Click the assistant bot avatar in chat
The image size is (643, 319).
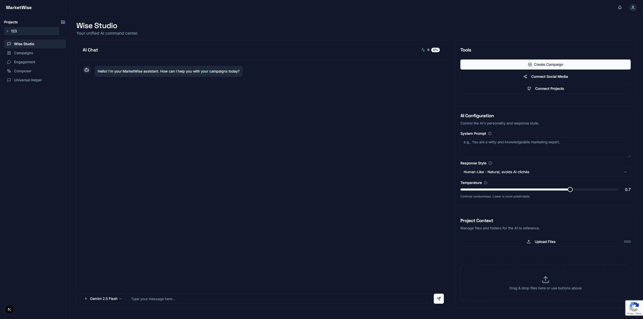(x=86, y=70)
